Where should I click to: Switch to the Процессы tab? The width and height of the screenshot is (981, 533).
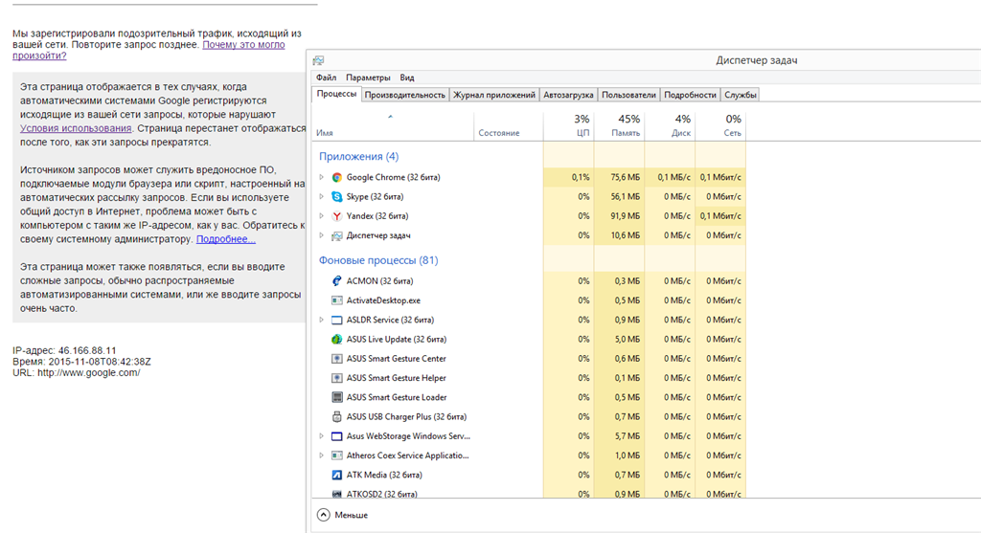click(x=336, y=95)
